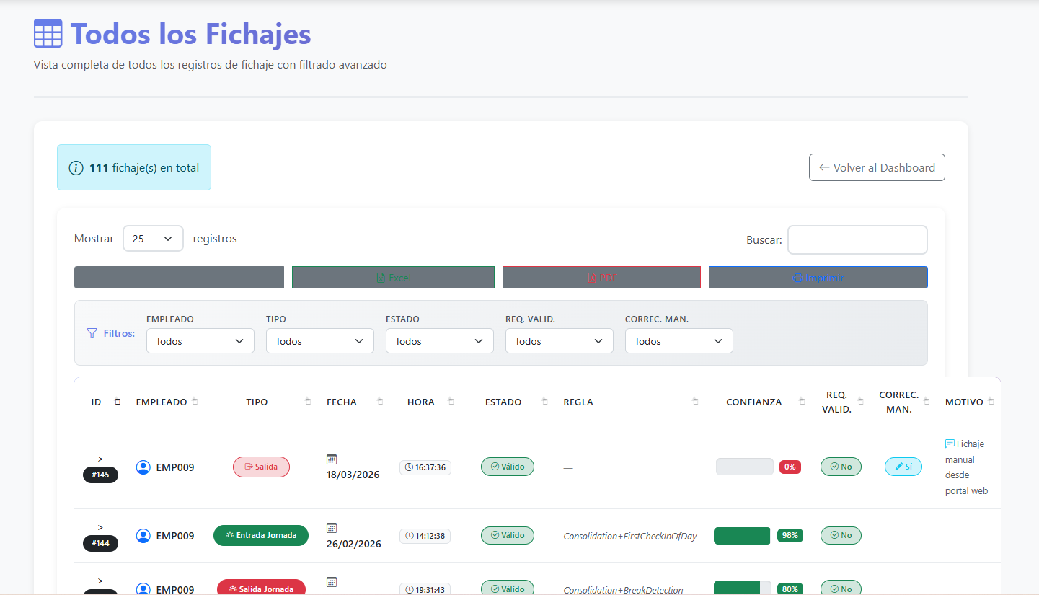Click the comment icon in the Motivo cell
Viewport: 1039px width, 595px height.
950,444
